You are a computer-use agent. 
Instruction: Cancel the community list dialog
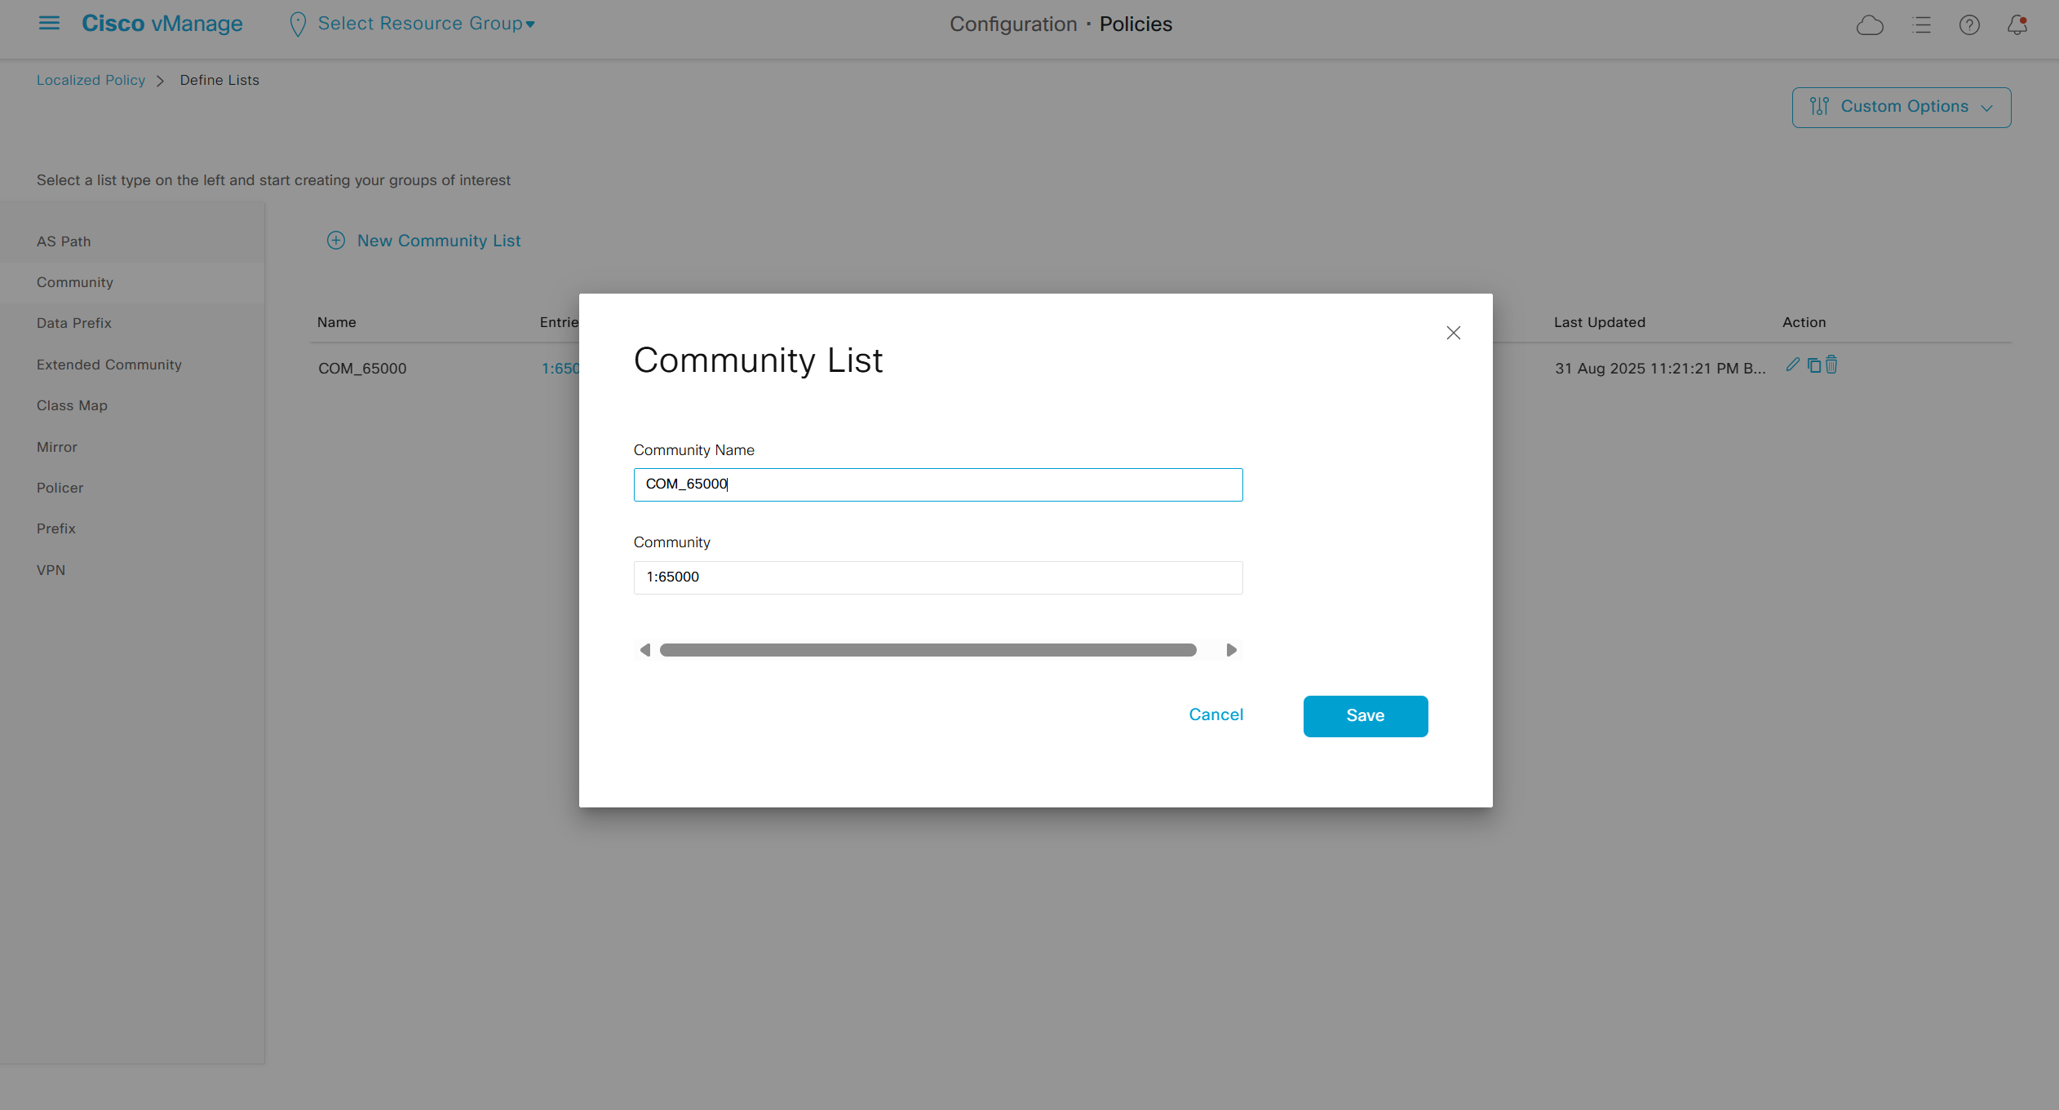click(x=1215, y=715)
